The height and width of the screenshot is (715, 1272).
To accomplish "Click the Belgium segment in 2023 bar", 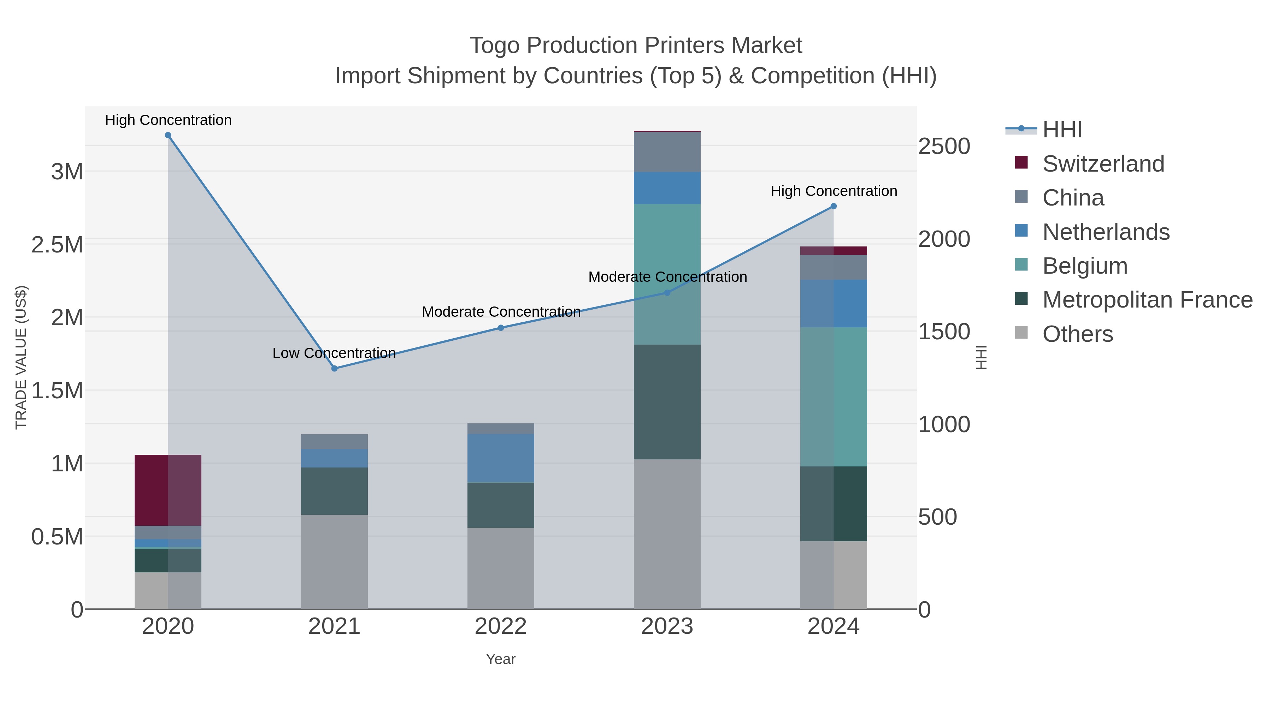I will [667, 274].
